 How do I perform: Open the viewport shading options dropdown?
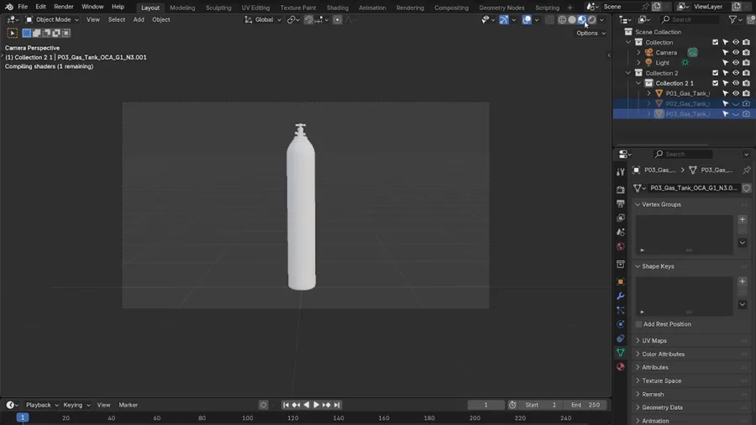coord(601,20)
